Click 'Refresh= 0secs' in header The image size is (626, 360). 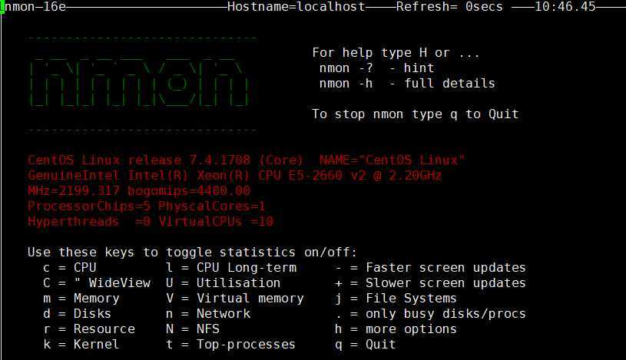point(449,7)
